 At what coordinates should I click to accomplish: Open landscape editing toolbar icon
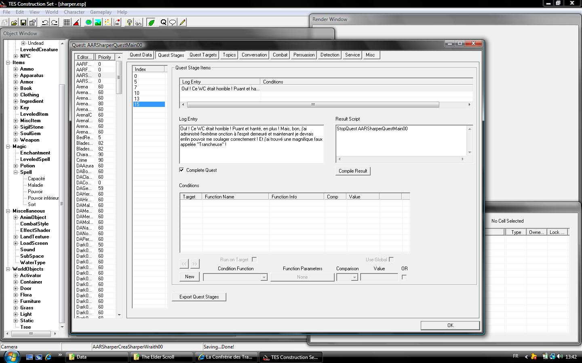coord(98,23)
